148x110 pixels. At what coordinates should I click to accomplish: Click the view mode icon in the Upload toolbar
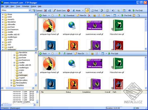point(103,54)
